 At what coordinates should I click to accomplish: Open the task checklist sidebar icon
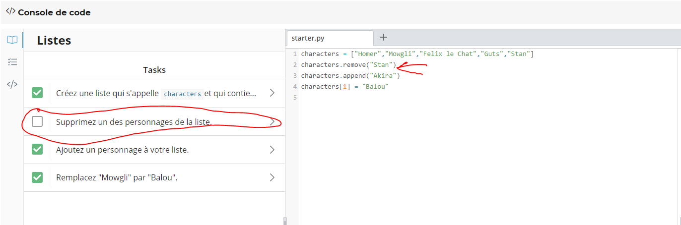[12, 62]
